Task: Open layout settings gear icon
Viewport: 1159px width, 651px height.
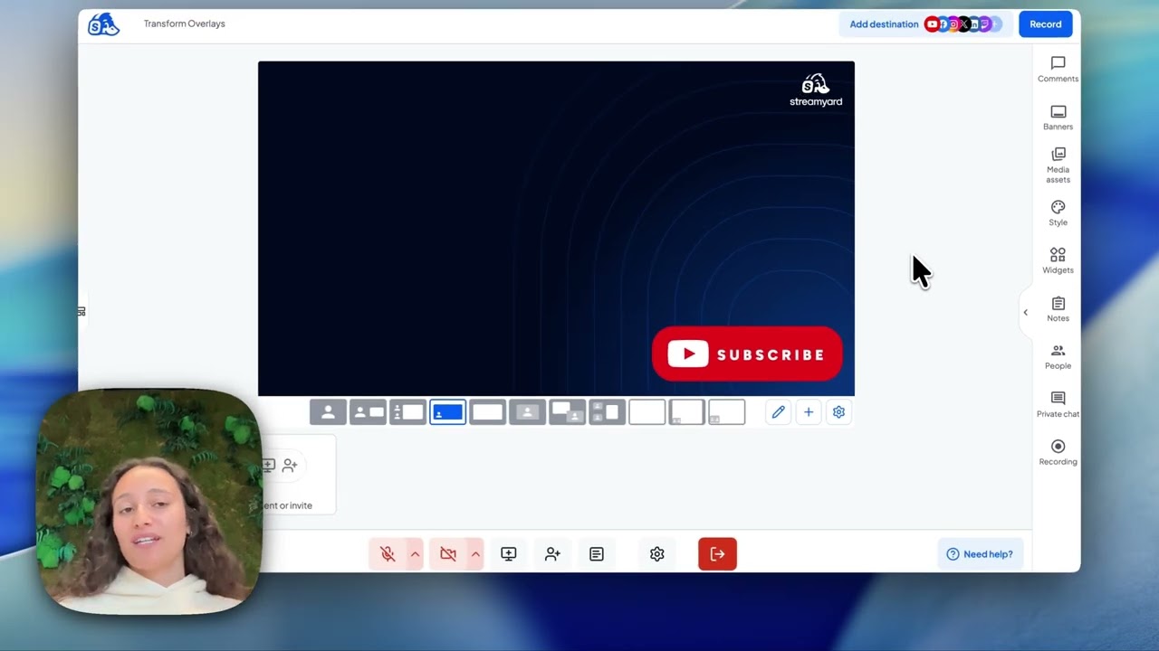Action: click(838, 412)
